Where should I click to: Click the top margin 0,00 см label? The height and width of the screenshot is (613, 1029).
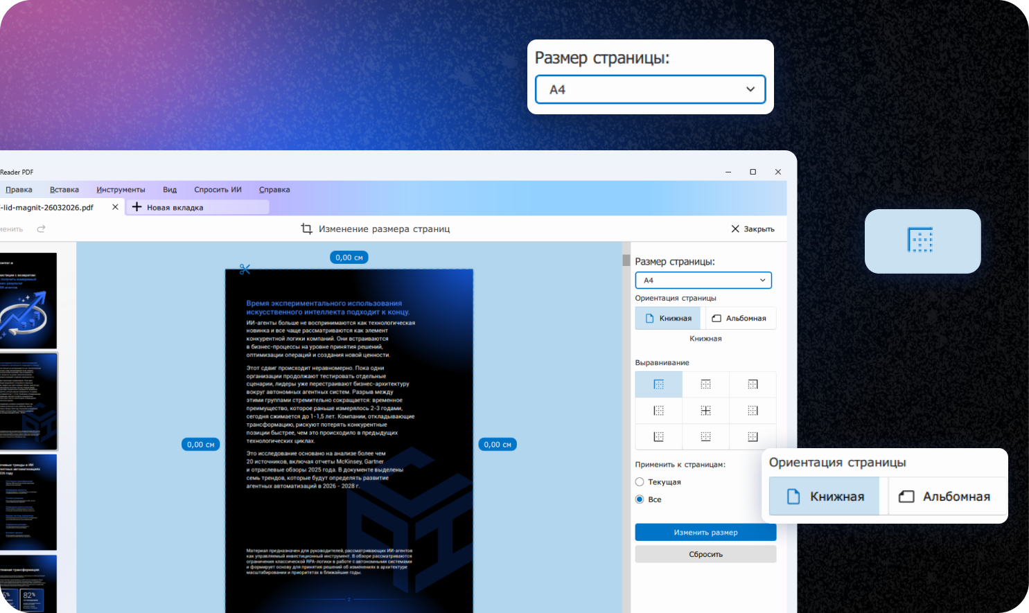click(349, 258)
